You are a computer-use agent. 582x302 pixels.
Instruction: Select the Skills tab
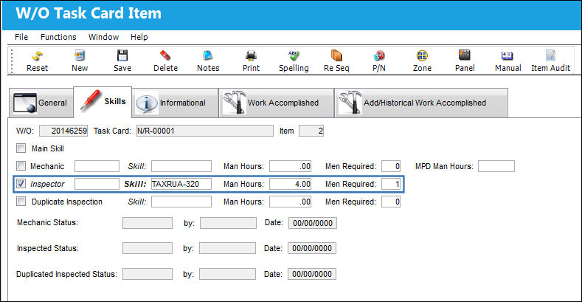tap(103, 101)
